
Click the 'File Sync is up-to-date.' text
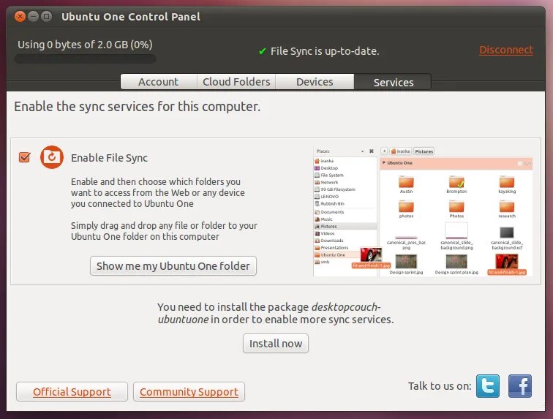pos(325,51)
